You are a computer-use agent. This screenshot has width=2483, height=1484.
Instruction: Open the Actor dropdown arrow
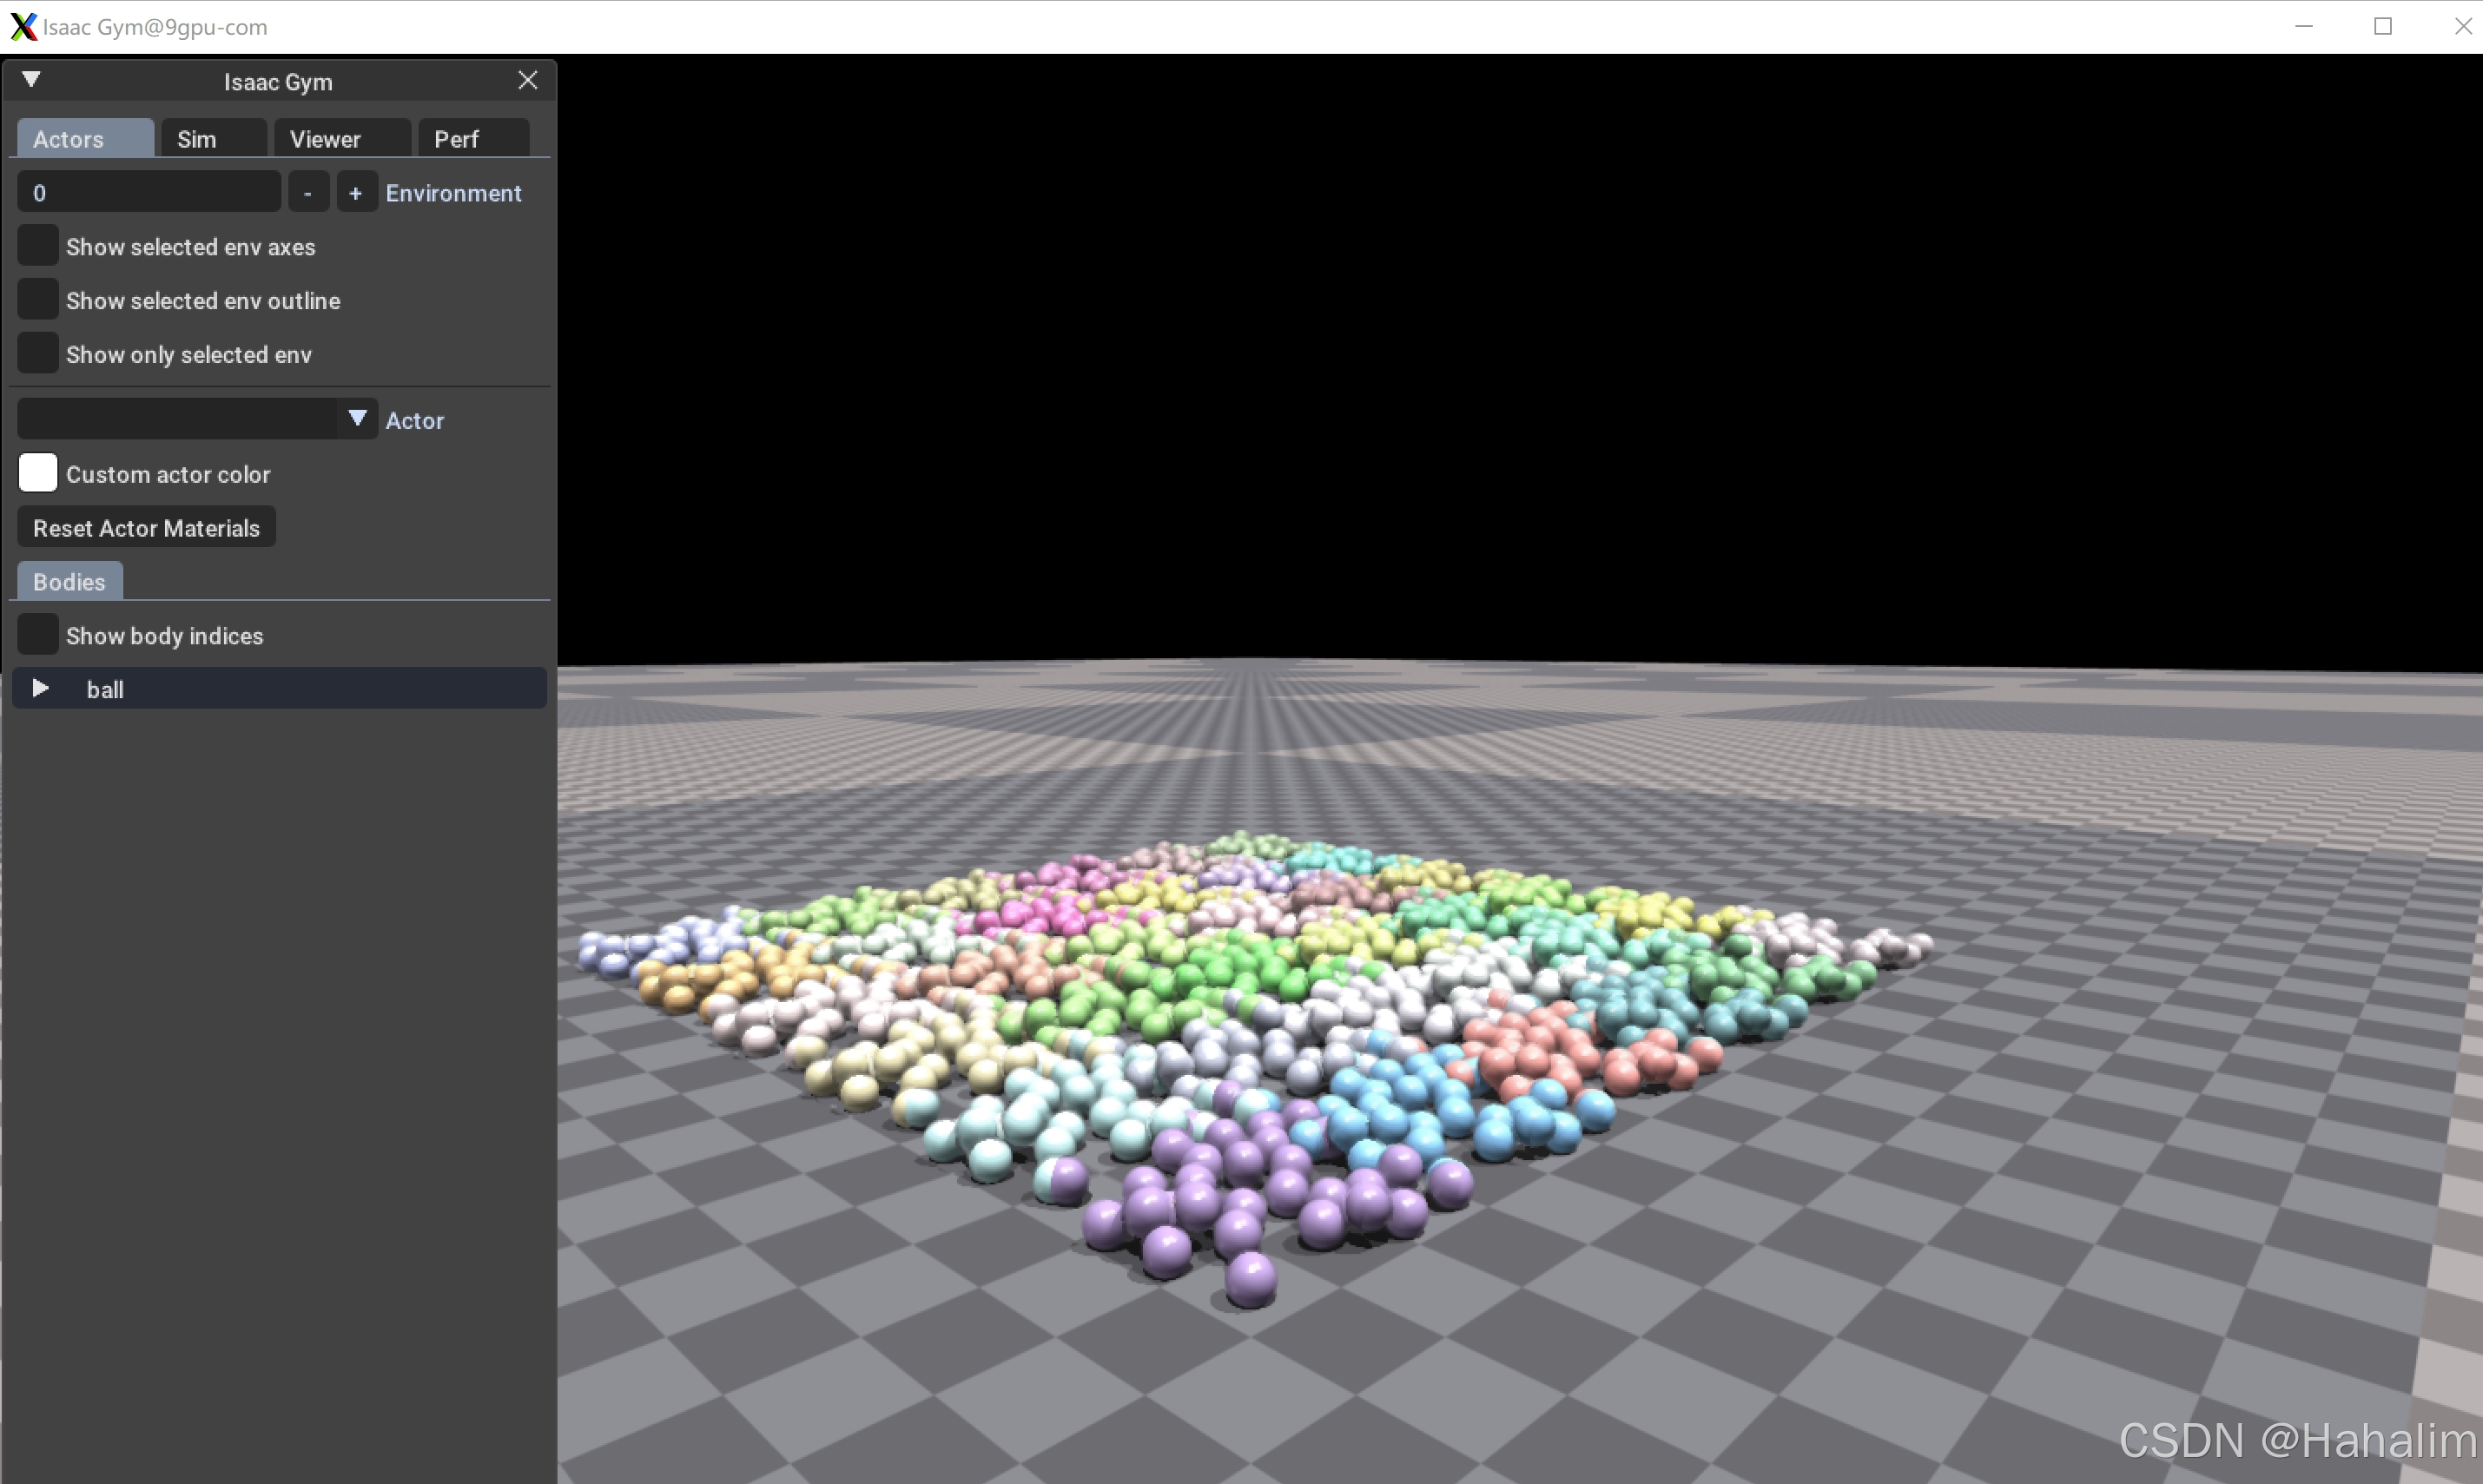pos(357,419)
